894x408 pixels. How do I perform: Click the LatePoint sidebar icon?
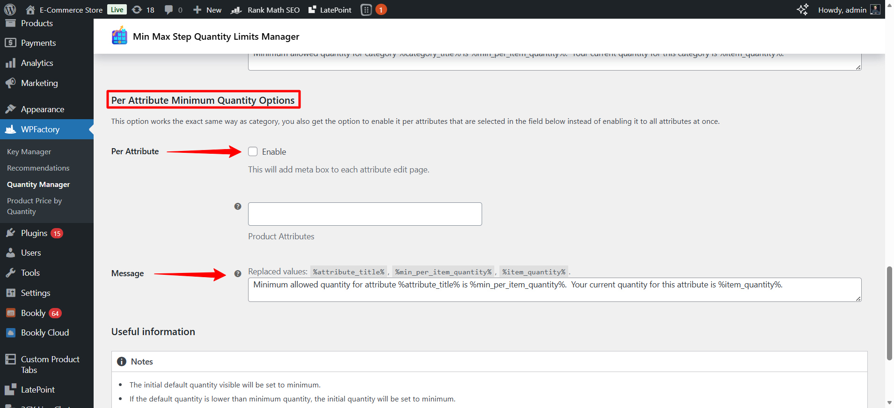click(x=10, y=389)
